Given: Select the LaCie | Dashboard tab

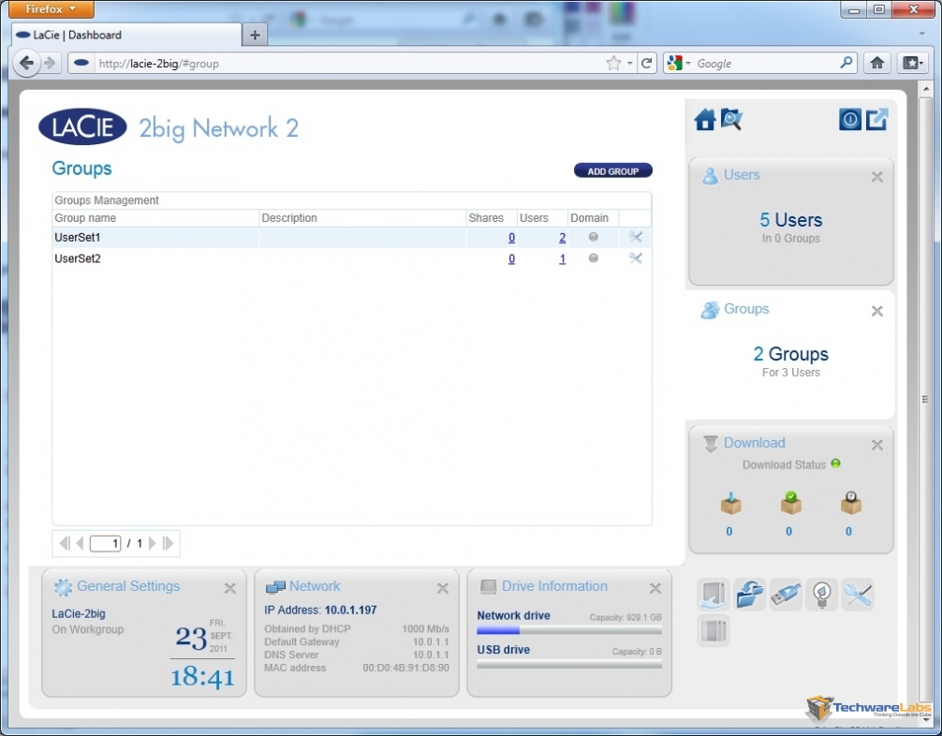Looking at the screenshot, I should pos(126,35).
